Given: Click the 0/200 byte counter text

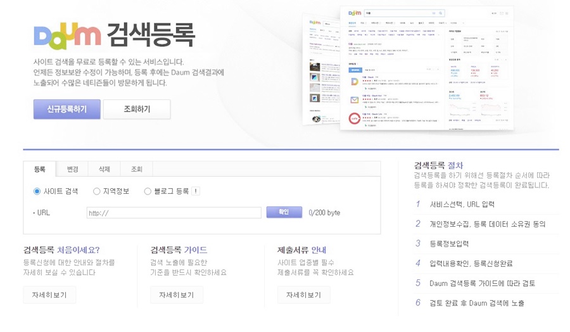Looking at the screenshot, I should (x=324, y=213).
